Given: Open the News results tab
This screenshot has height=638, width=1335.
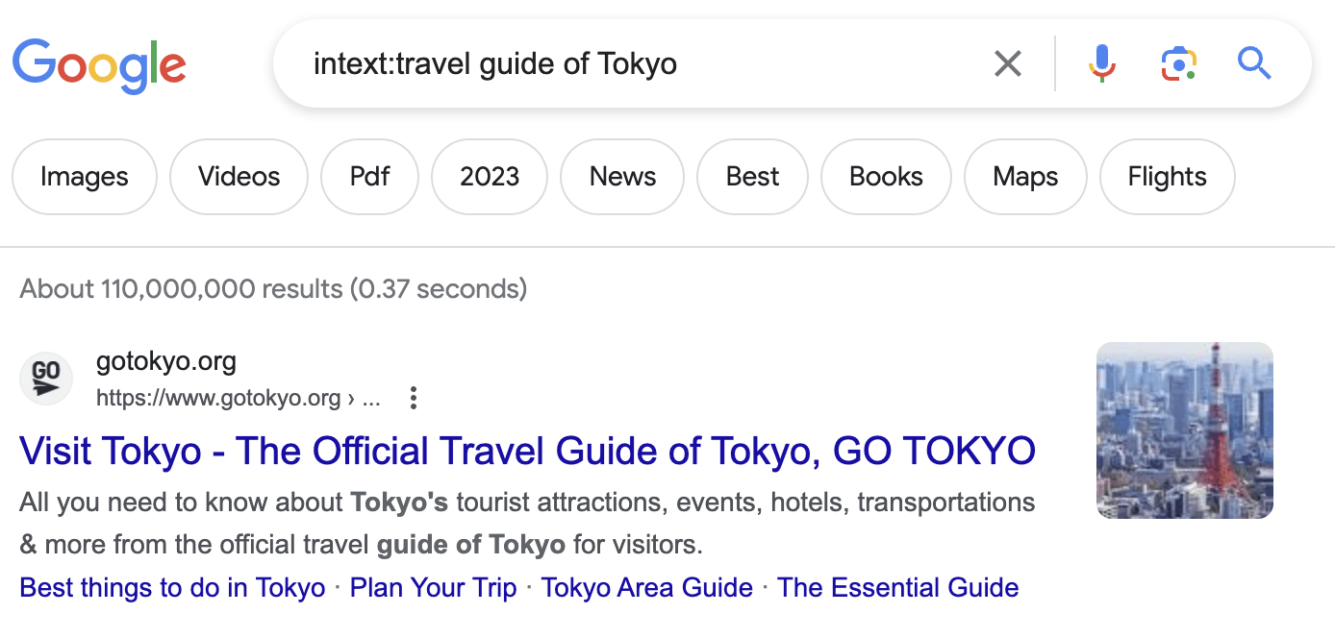Looking at the screenshot, I should [621, 177].
